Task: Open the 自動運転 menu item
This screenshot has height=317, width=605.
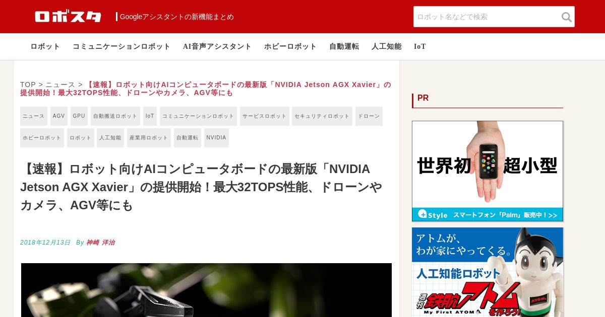Action: tap(344, 46)
